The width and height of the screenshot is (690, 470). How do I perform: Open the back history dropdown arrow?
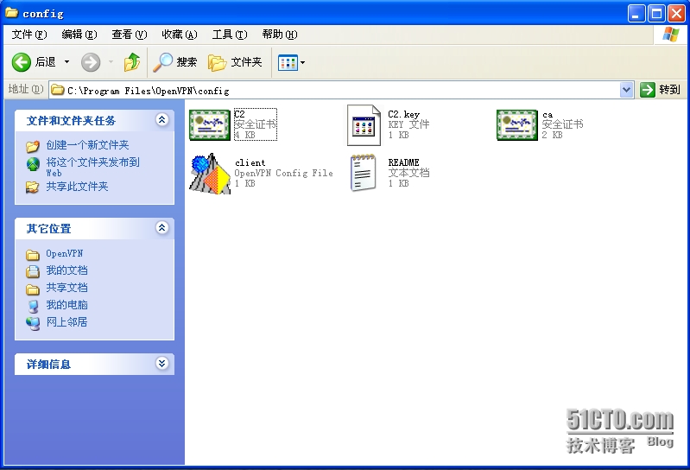[66, 62]
